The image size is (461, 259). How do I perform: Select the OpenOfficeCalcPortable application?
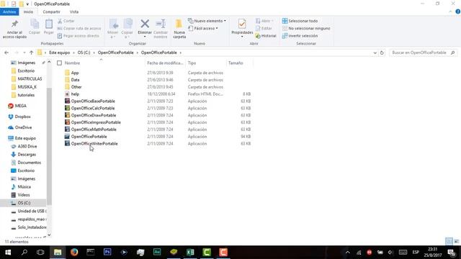coord(93,108)
